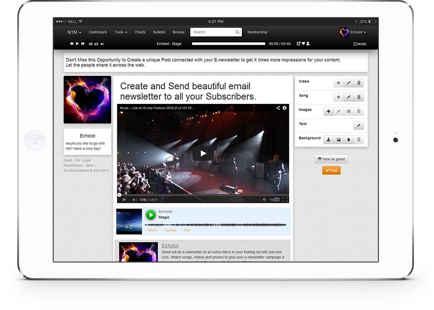Seek in the video progress bar
This screenshot has width=434, height=310.
pyautogui.click(x=203, y=195)
